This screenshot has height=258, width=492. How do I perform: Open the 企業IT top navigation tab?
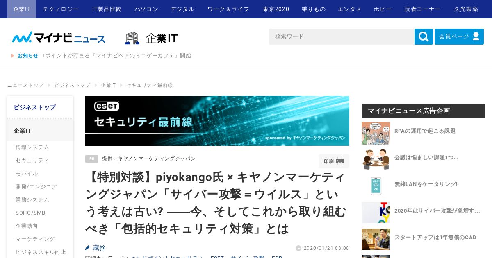point(22,9)
